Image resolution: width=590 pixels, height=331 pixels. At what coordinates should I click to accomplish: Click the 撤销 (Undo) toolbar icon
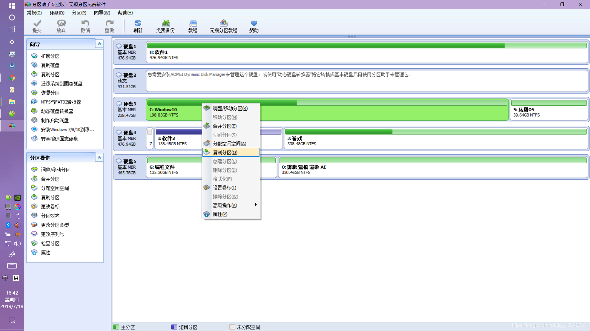point(85,26)
